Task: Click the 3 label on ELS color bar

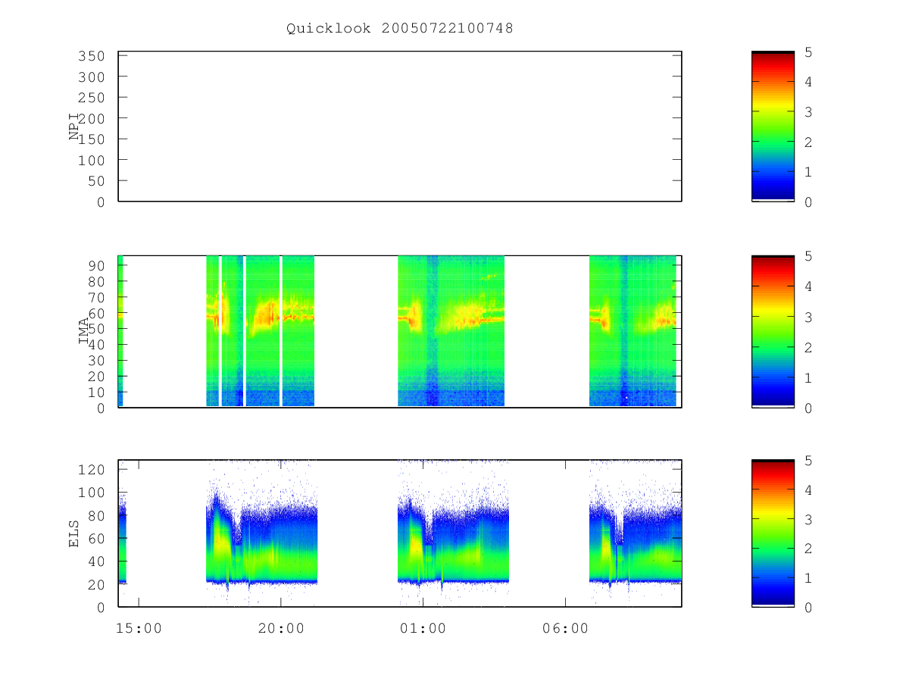Action: point(809,520)
